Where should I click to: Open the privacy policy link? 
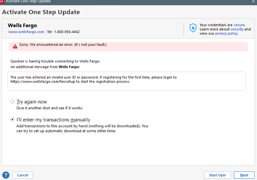(227, 33)
